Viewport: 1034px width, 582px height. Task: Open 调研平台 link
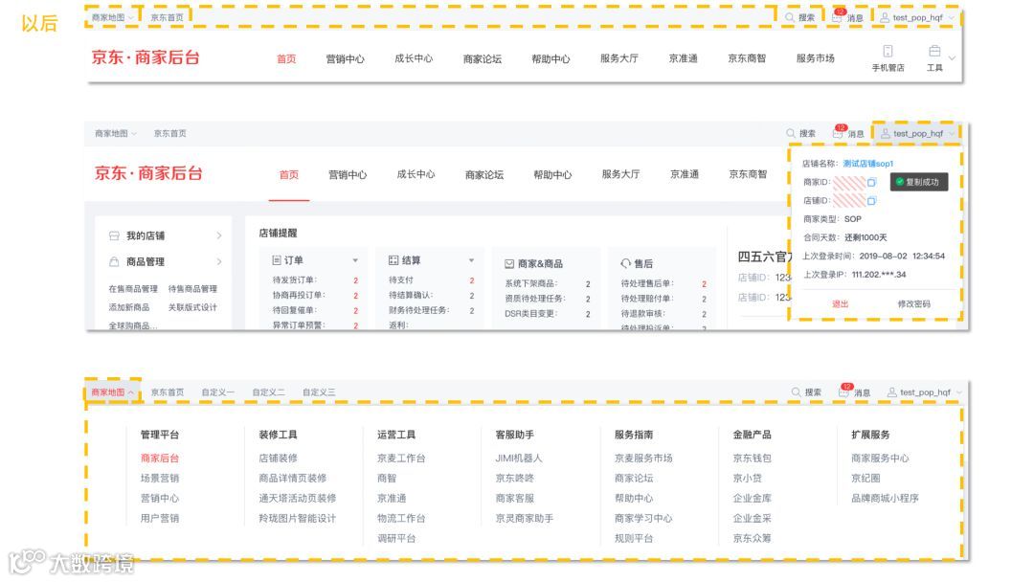(x=396, y=539)
